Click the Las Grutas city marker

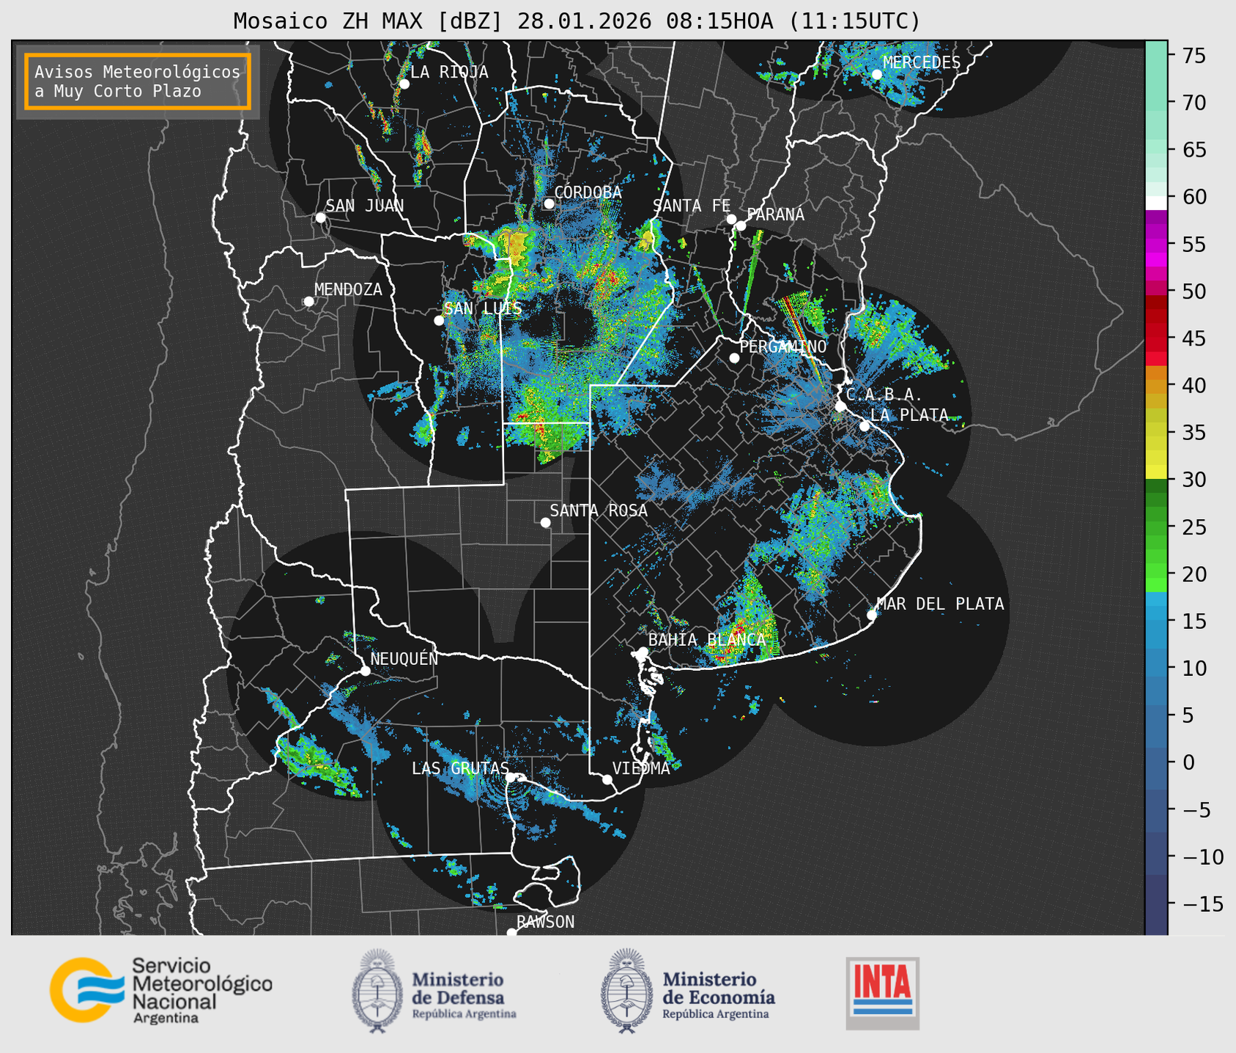(x=511, y=777)
